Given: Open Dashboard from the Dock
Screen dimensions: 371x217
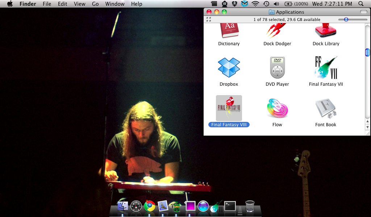Looking at the screenshot, I should pos(136,206).
